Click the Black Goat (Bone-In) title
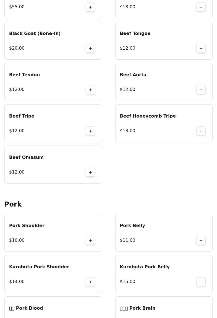 click(x=35, y=33)
